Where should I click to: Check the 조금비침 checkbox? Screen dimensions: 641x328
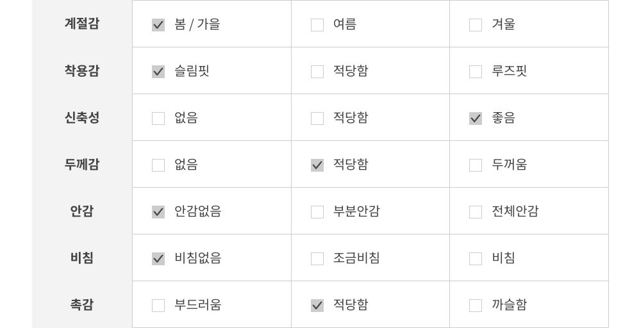pyautogui.click(x=317, y=259)
